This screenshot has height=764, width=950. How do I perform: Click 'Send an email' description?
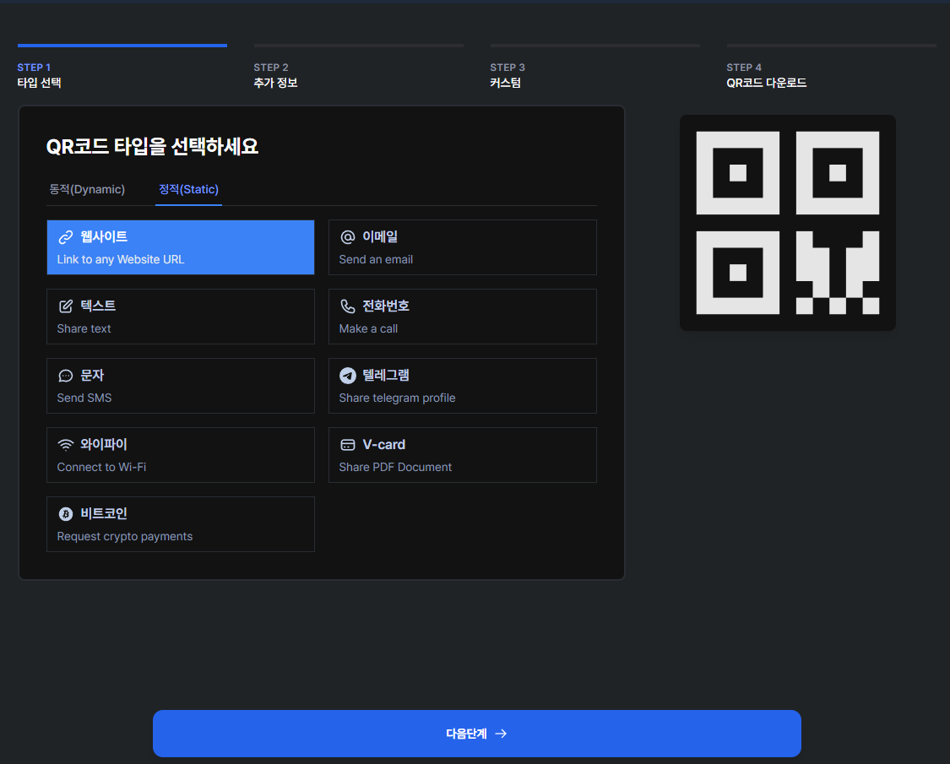coord(377,260)
